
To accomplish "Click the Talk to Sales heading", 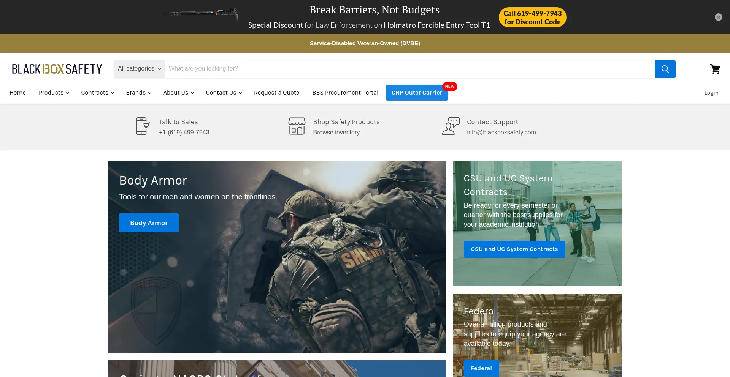I will point(178,122).
